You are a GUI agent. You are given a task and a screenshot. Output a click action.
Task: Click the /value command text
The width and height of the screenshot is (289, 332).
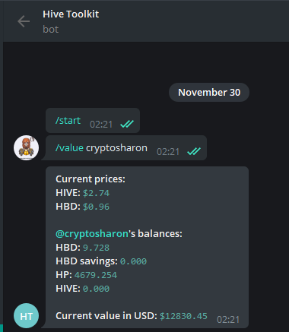[69, 148]
